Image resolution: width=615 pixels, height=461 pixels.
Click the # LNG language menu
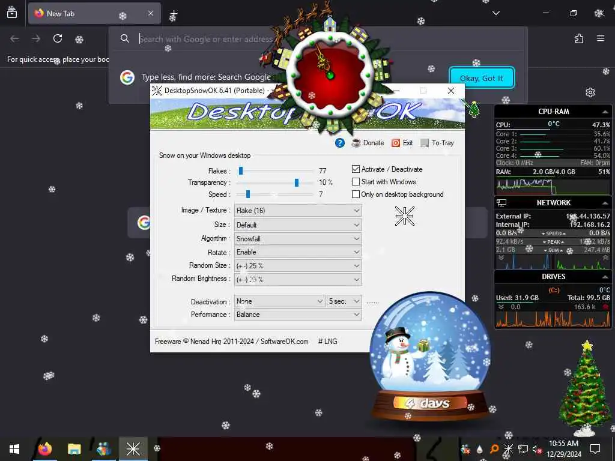tap(327, 342)
